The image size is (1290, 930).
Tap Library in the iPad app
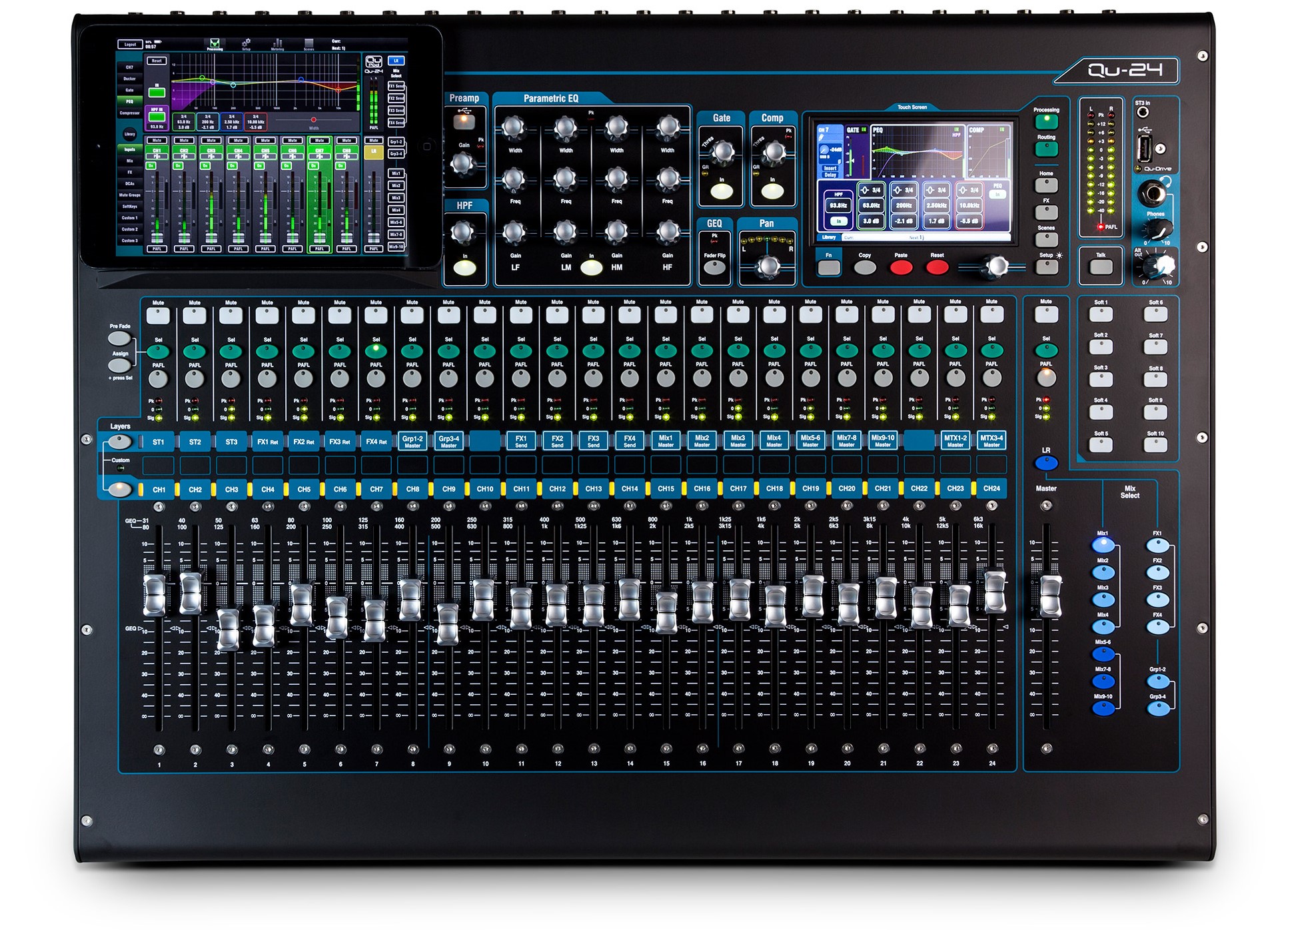[x=129, y=134]
